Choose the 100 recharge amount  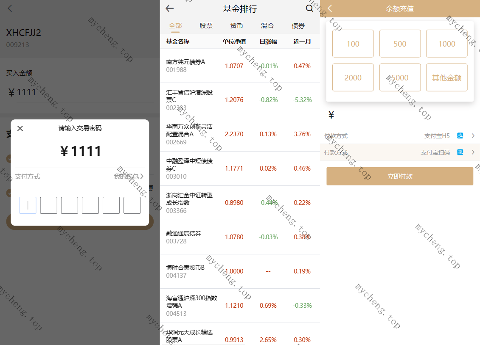pos(353,44)
